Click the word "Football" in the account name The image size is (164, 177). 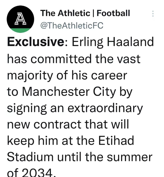[x=113, y=13]
